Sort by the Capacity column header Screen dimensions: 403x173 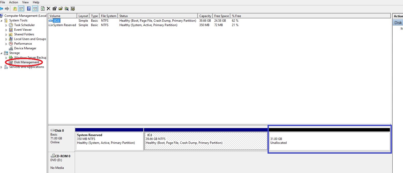[x=205, y=16]
